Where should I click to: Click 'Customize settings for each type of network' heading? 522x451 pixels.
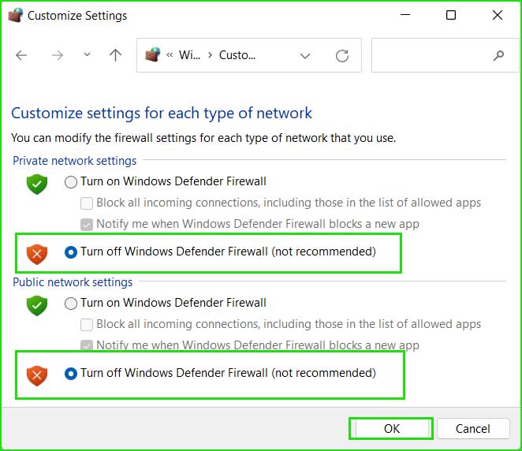(x=162, y=114)
